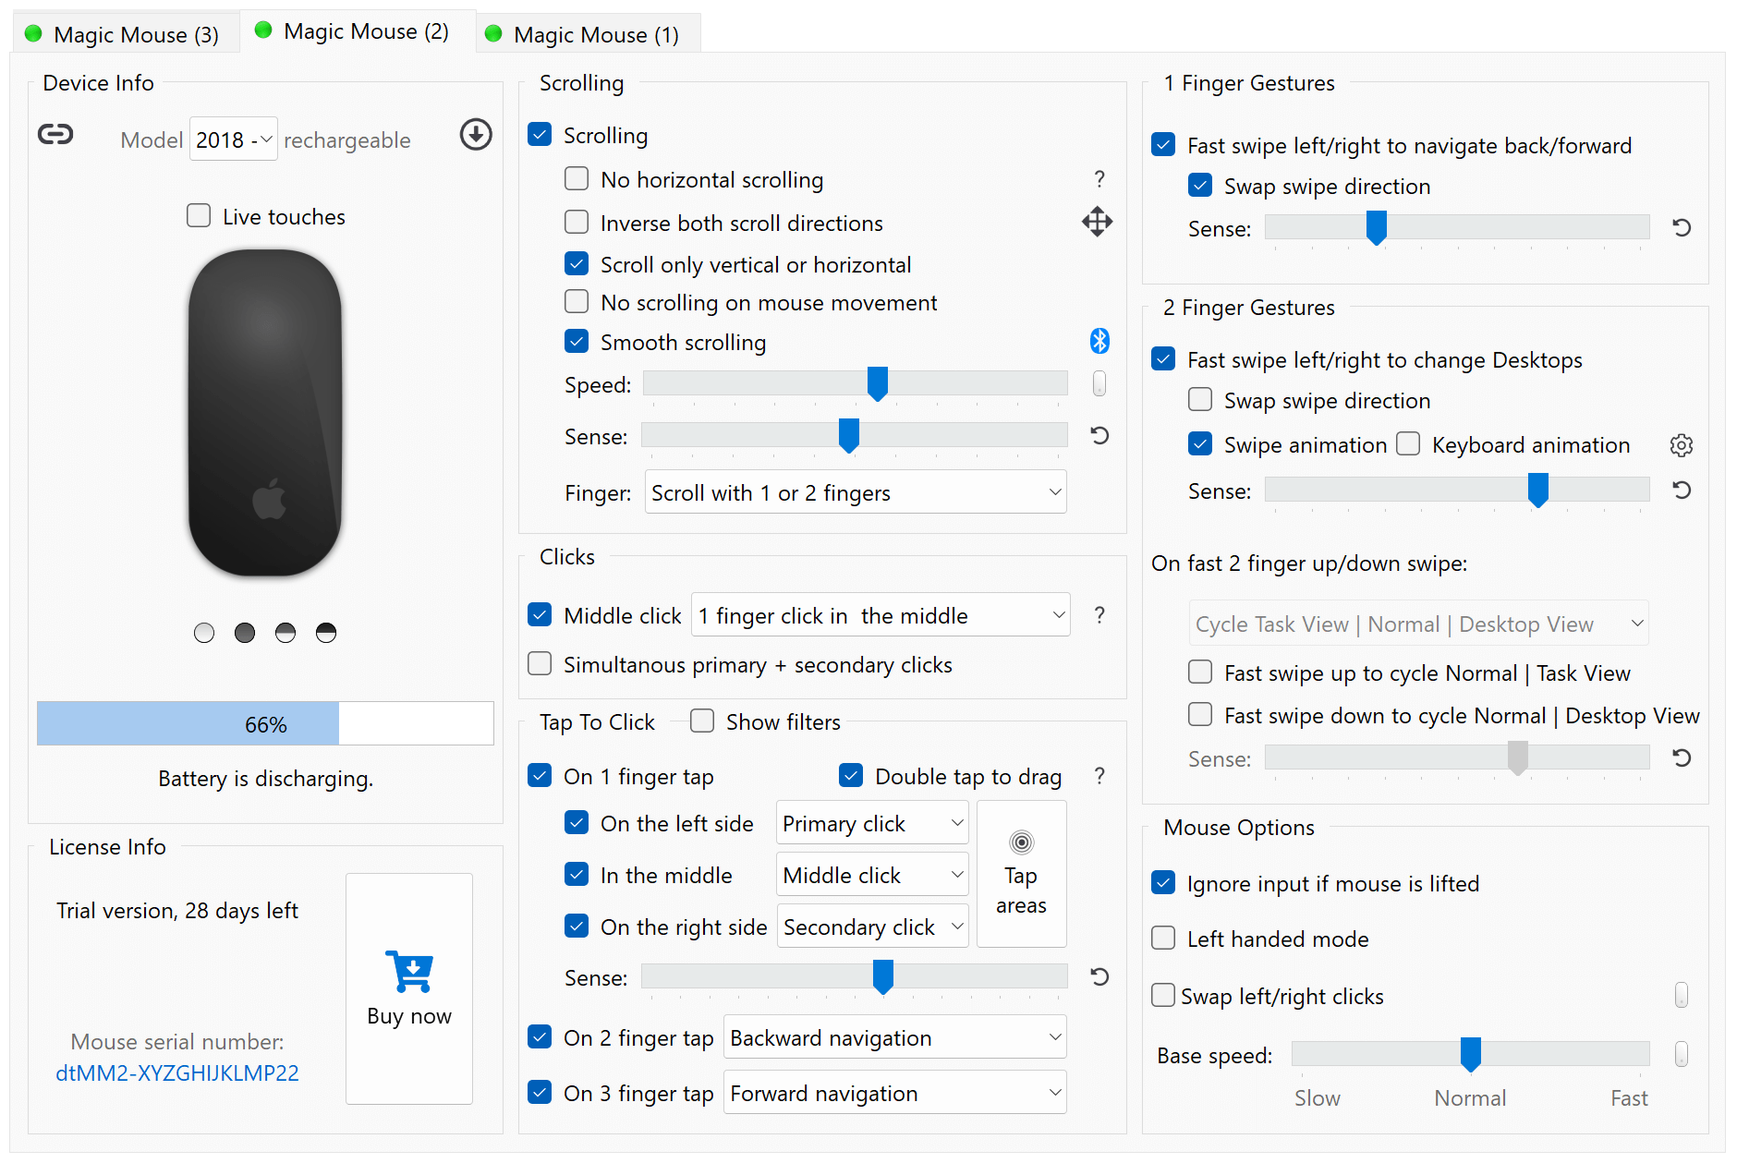This screenshot has width=1737, height=1163.
Task: Click the help question mark next to Middle click
Action: (x=1099, y=614)
